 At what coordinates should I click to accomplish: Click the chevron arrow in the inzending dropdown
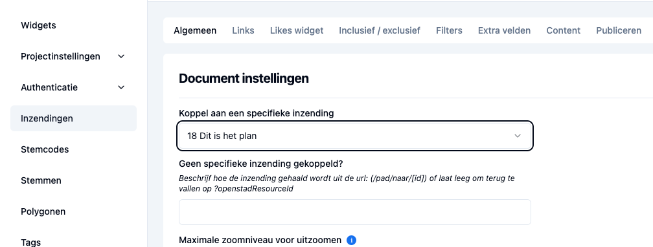point(518,136)
